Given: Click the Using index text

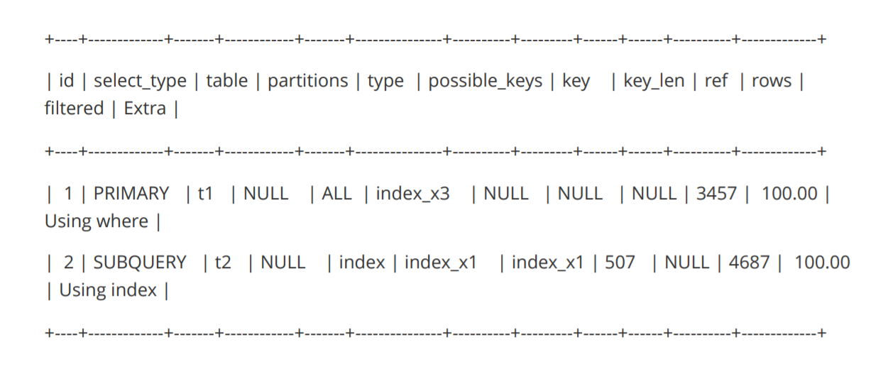Looking at the screenshot, I should 108,290.
